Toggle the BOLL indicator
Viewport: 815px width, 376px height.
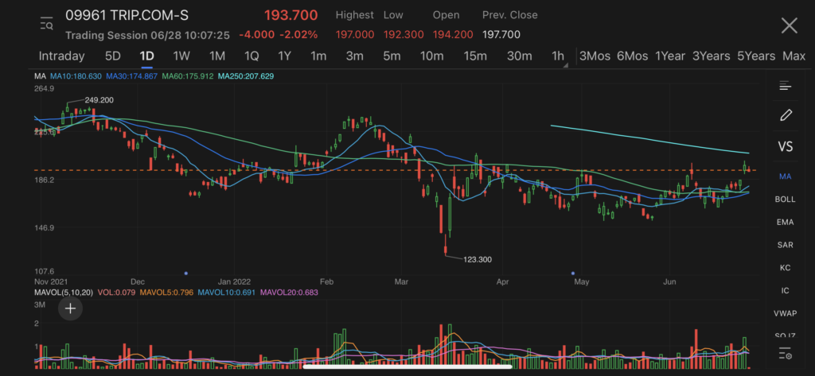(785, 199)
